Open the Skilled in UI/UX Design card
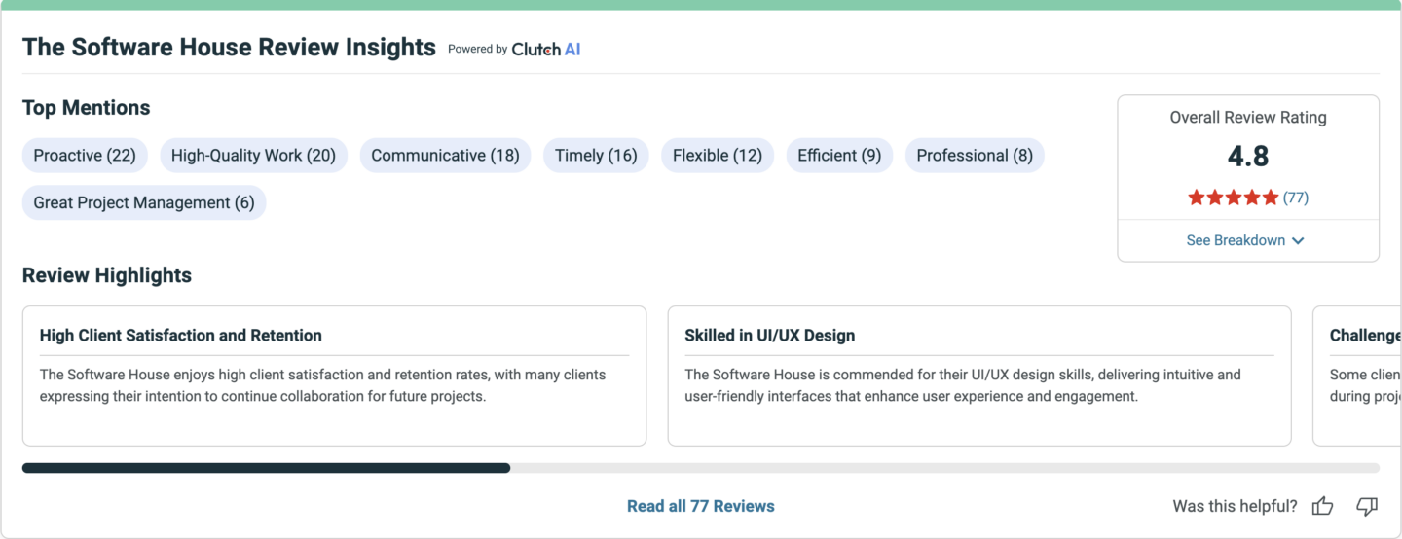Image resolution: width=1402 pixels, height=539 pixels. [979, 376]
